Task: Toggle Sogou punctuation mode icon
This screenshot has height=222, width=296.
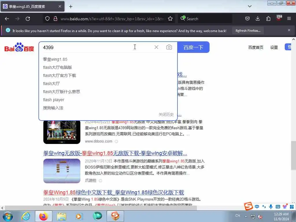Action: tap(264, 207)
